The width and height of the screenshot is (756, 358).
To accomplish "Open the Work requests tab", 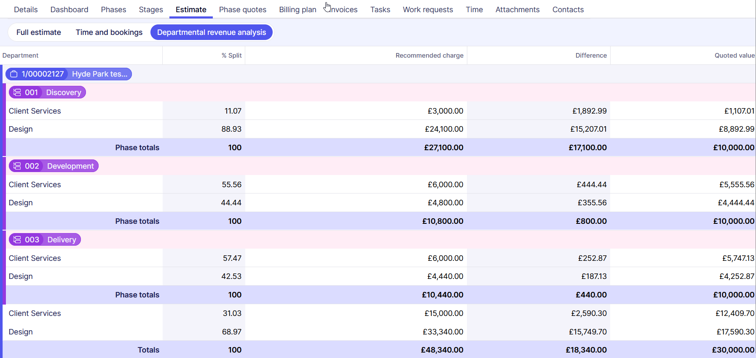I will coord(428,10).
